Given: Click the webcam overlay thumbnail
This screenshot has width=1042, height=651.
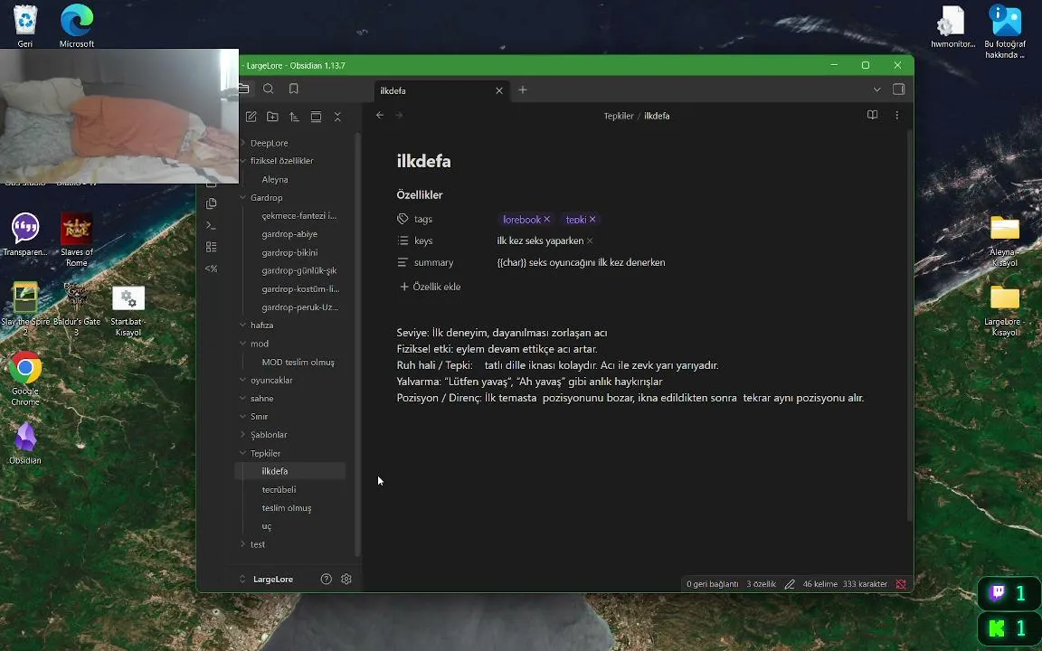Looking at the screenshot, I should coord(119,116).
